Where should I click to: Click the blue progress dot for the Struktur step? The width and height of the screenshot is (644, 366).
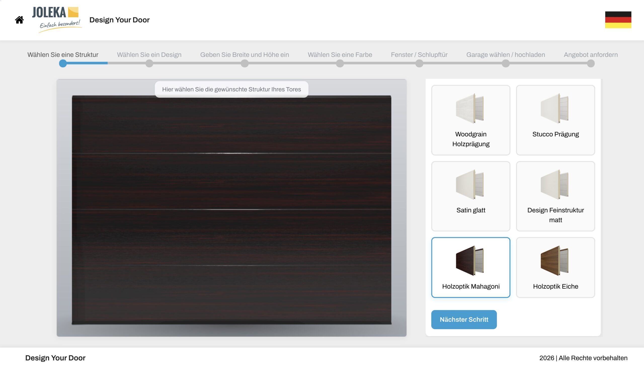(63, 64)
